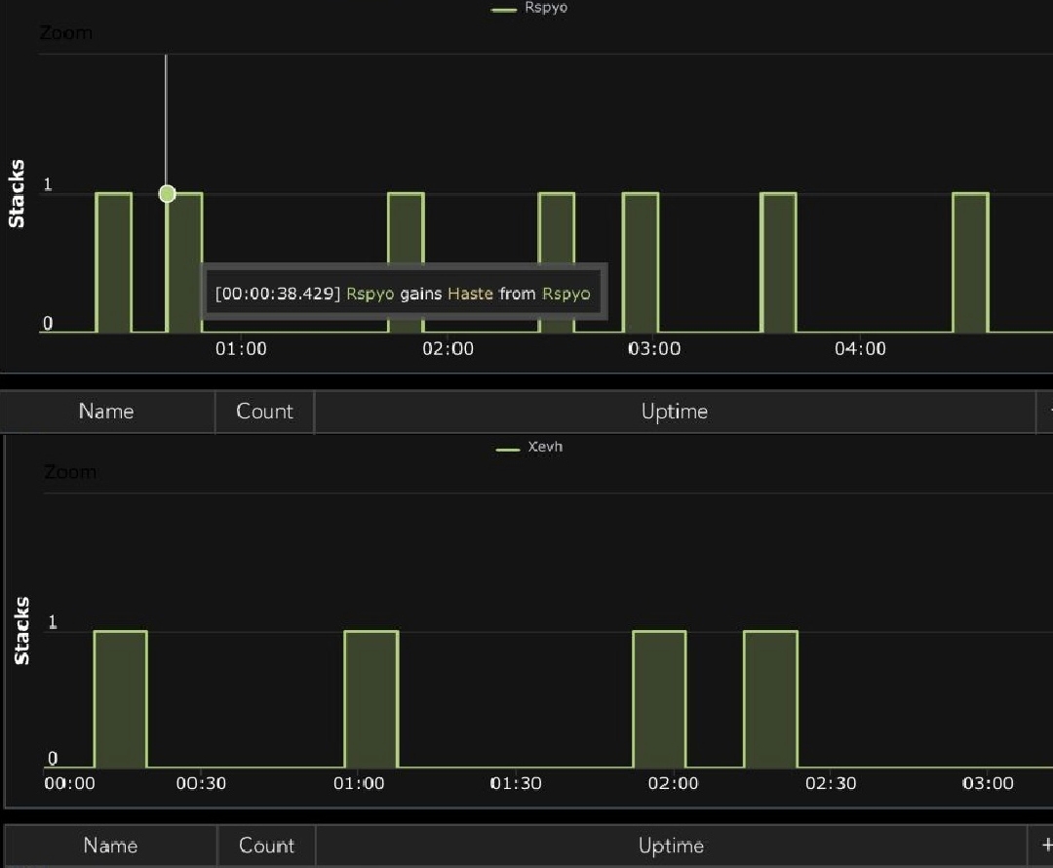Sort the lower table by Name
This screenshot has height=868, width=1053.
click(111, 846)
